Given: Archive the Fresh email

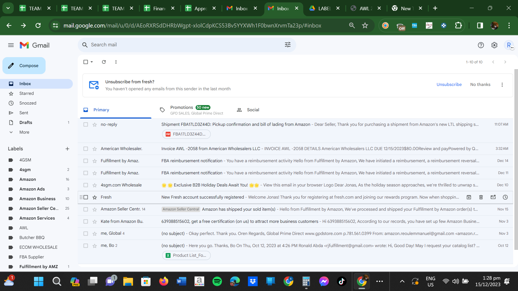Looking at the screenshot, I should (x=469, y=197).
